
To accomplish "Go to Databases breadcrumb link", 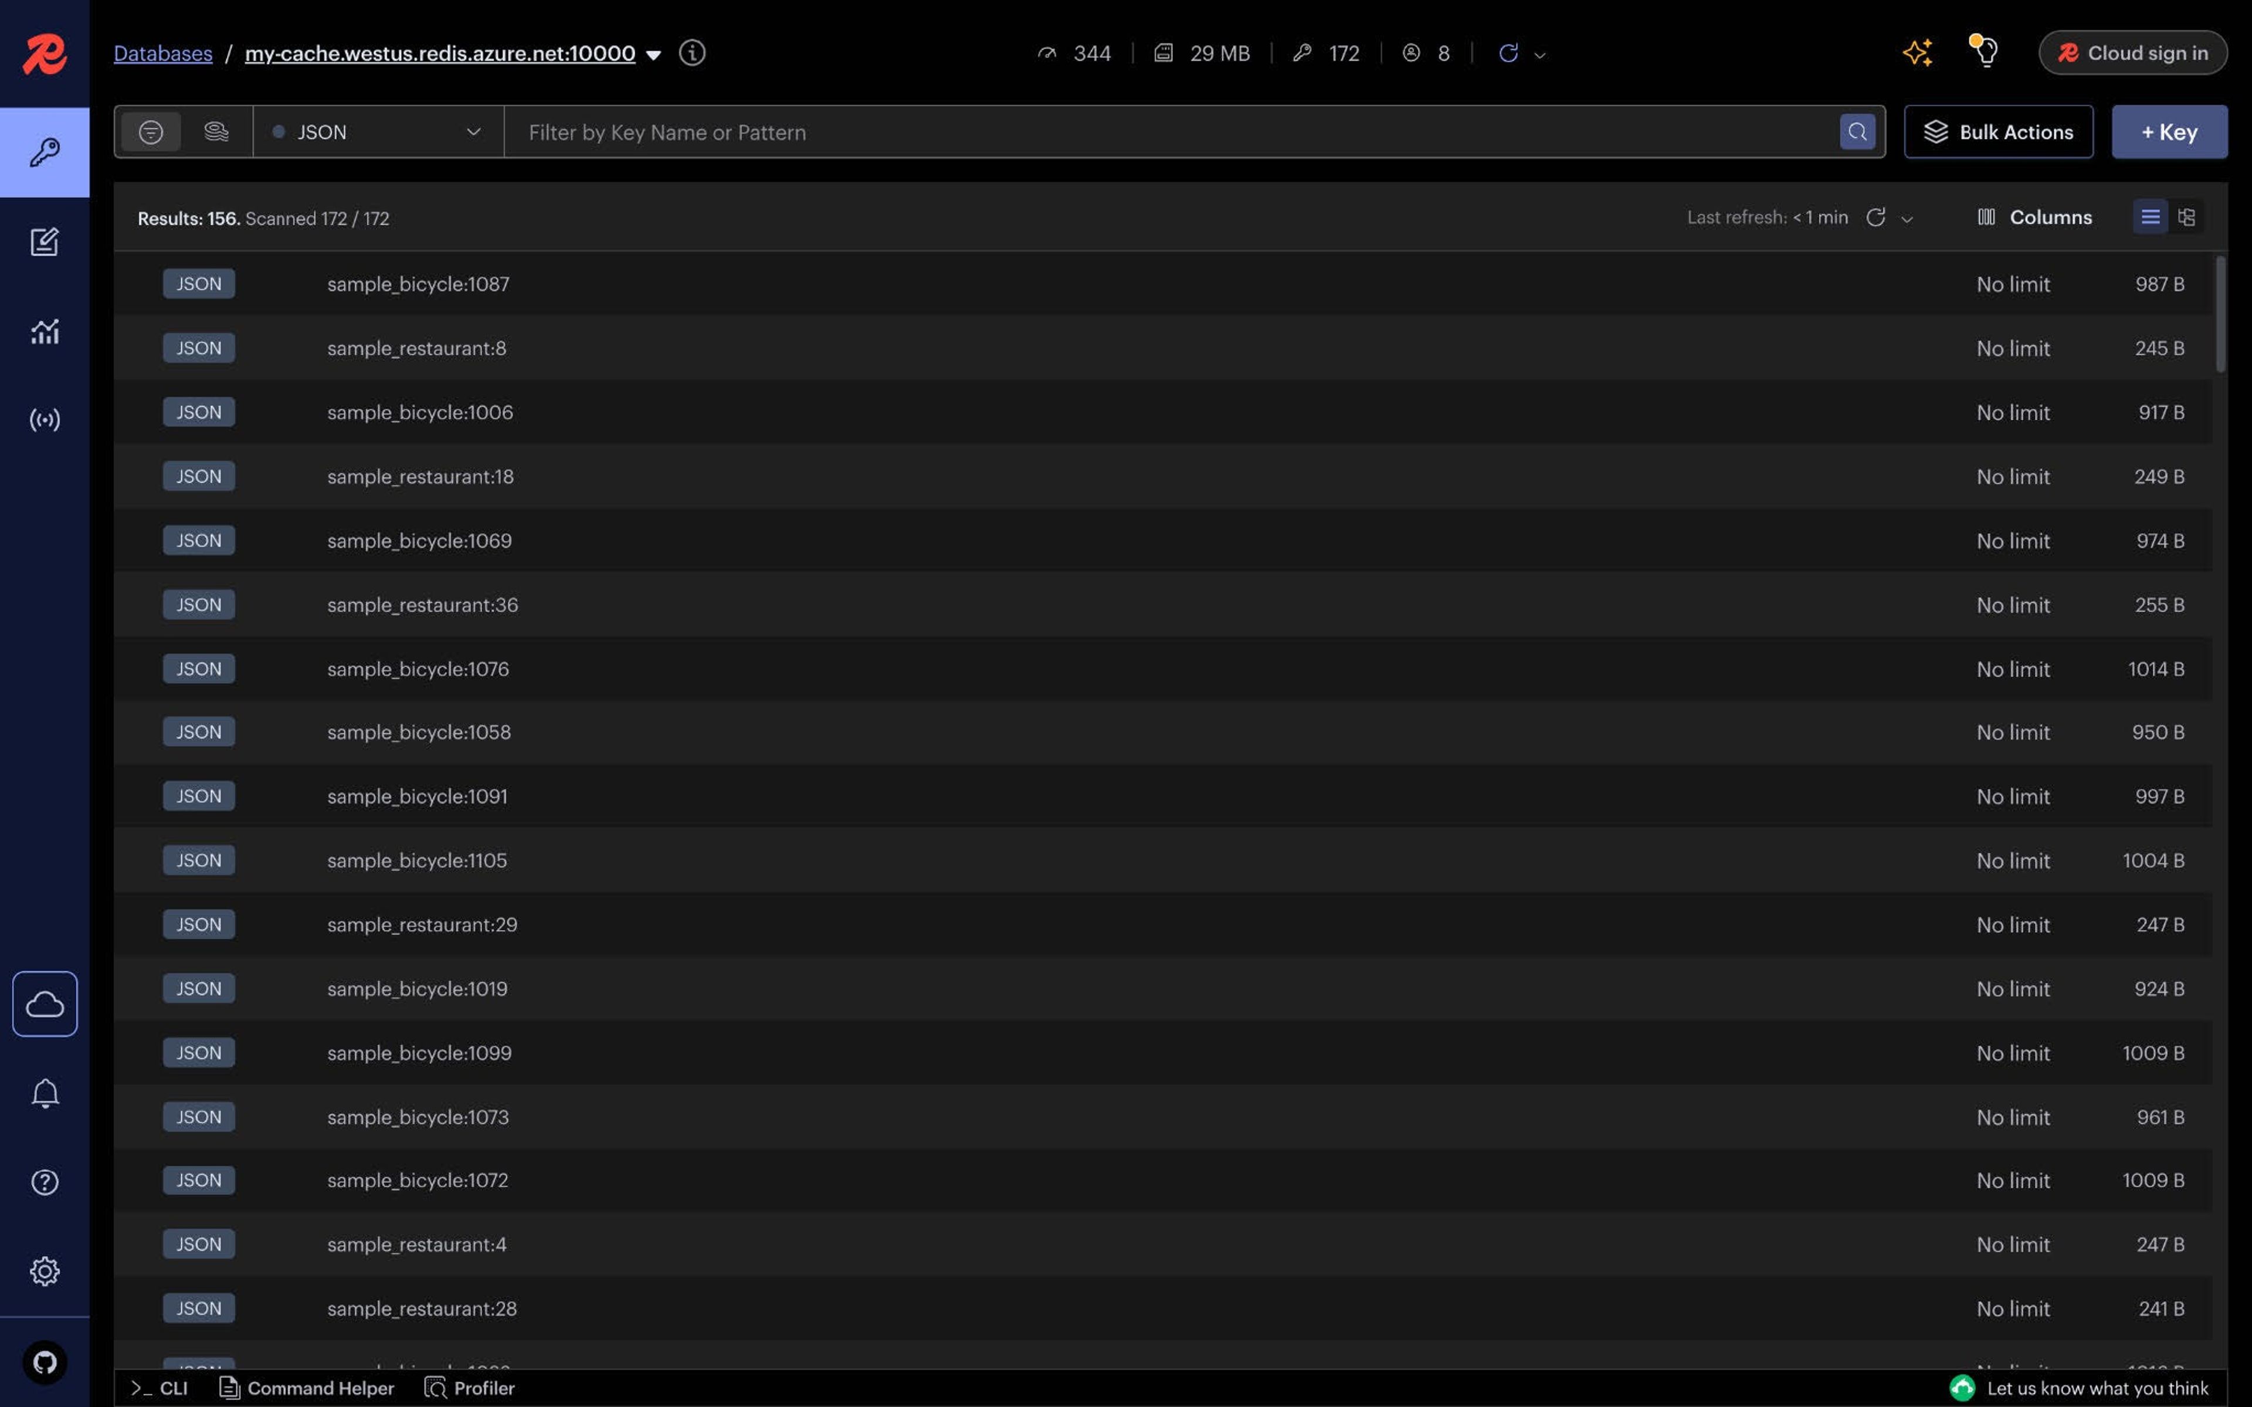I will pos(163,53).
